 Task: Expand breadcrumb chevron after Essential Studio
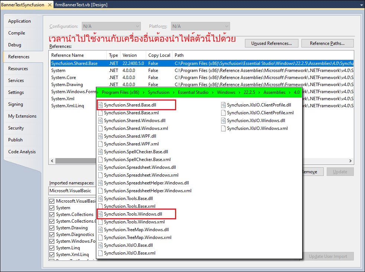pyautogui.click(x=213, y=92)
